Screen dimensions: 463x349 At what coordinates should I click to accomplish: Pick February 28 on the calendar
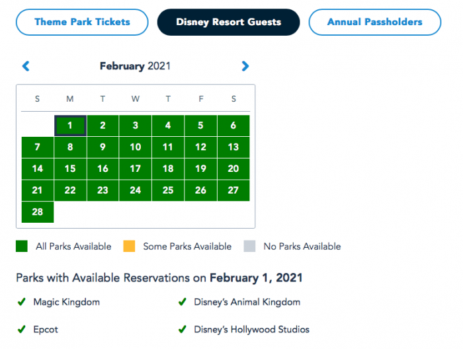click(x=38, y=212)
